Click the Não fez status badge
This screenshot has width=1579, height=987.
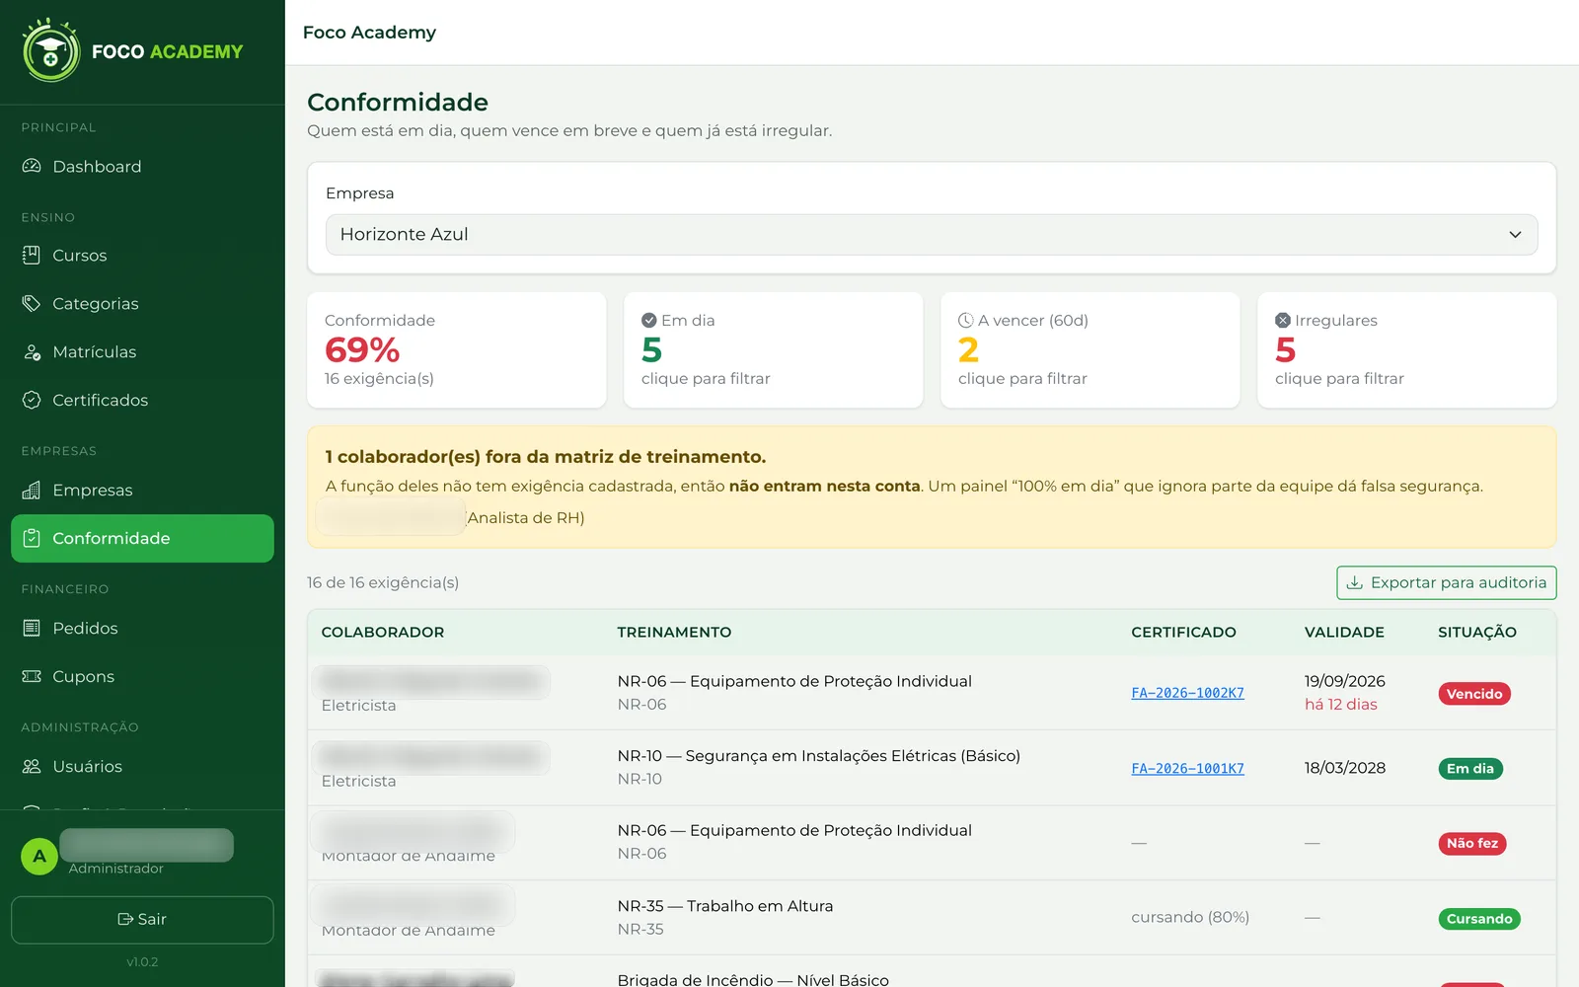[x=1471, y=844]
